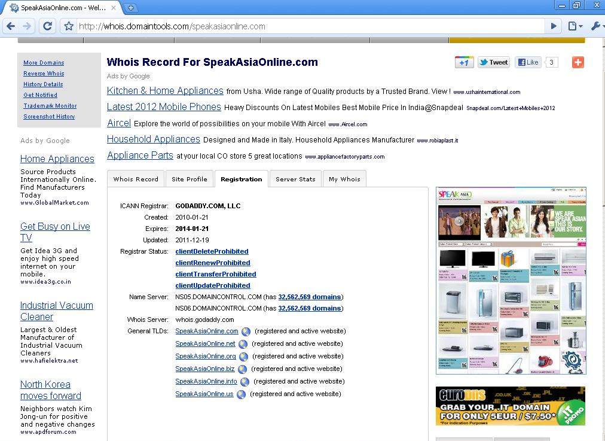Close the SpeakAsiaOnline.com browser tab
605x441 pixels.
tap(114, 8)
